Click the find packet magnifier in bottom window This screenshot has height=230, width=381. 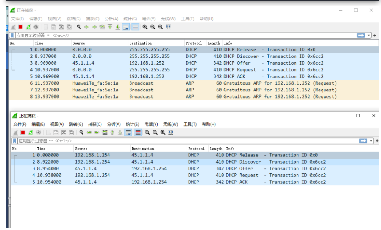click(x=81, y=132)
